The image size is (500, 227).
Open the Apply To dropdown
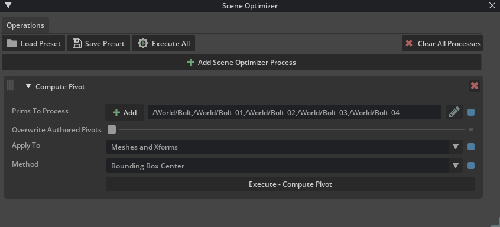tap(284, 147)
